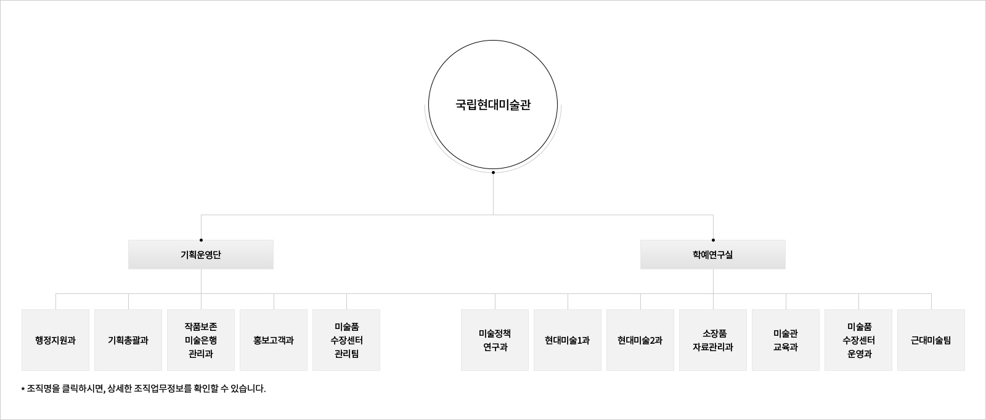Click the 국립현대미술관 circle at top
Viewport: 986px width, 420px height.
coord(493,105)
